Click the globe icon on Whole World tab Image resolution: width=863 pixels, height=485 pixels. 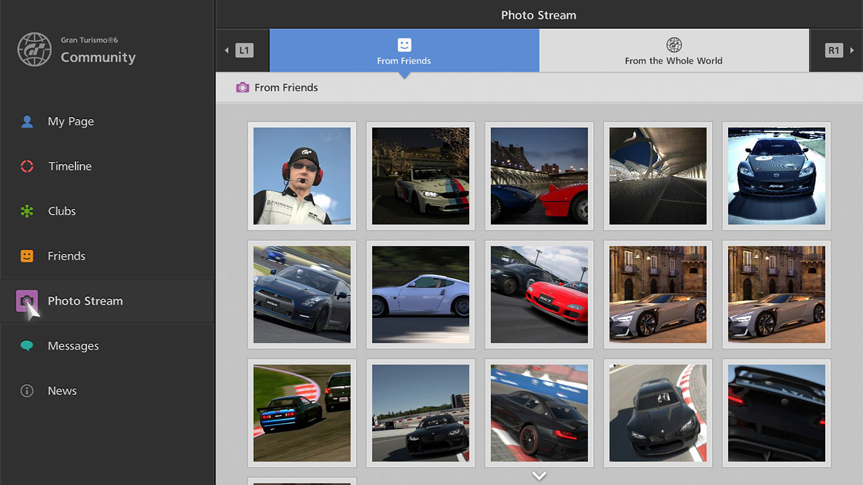tap(674, 45)
